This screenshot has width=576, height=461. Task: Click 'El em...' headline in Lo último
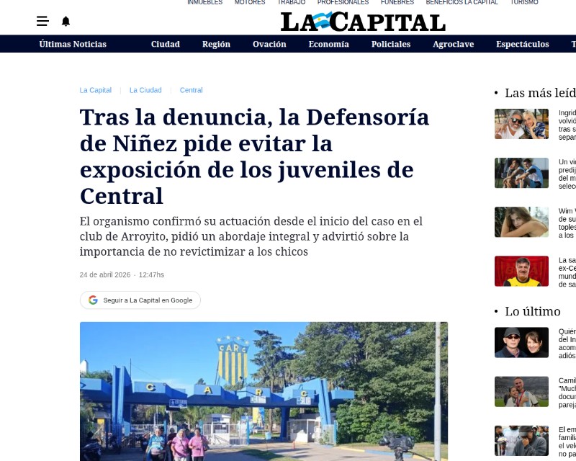click(x=567, y=442)
